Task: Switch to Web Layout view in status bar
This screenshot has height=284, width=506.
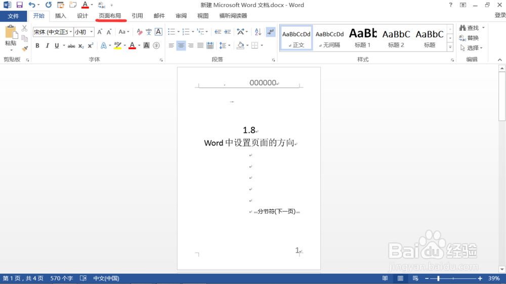Action: [415, 278]
